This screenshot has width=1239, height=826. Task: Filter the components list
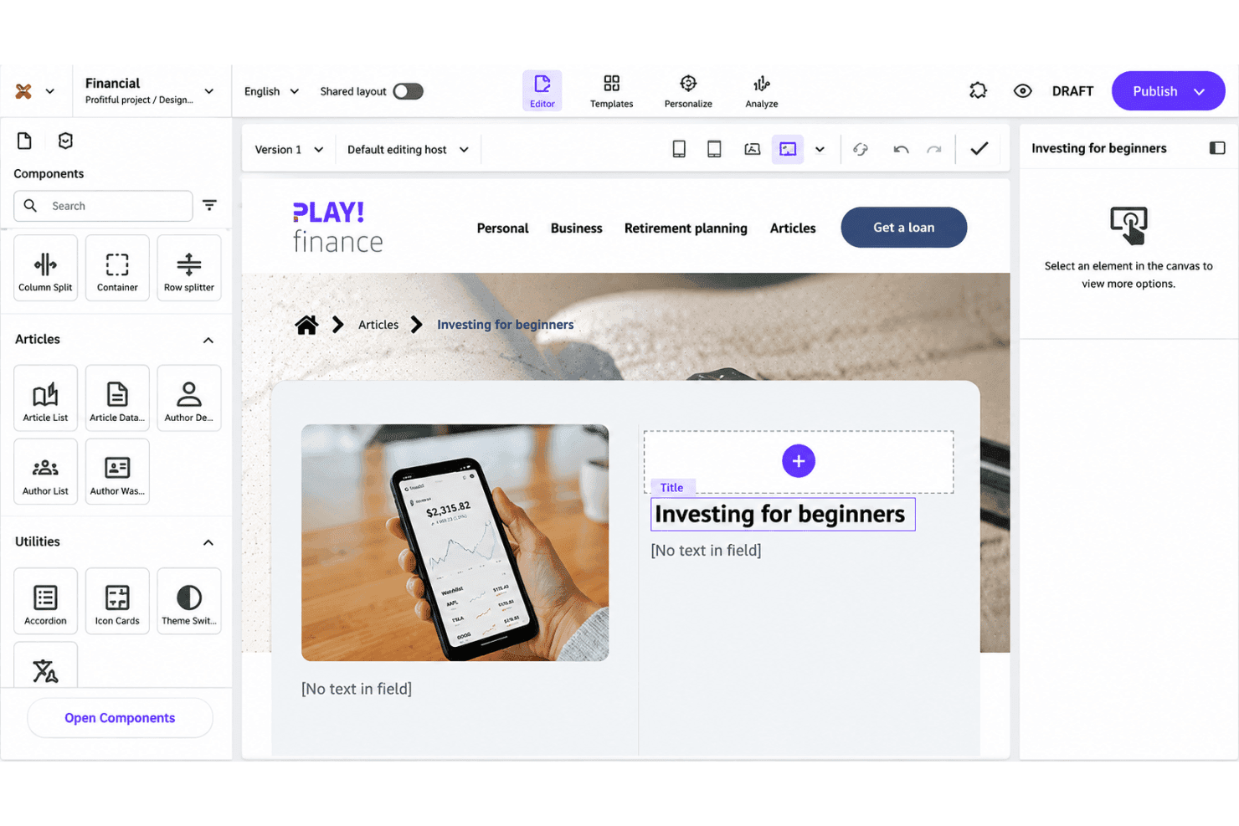pyautogui.click(x=209, y=205)
